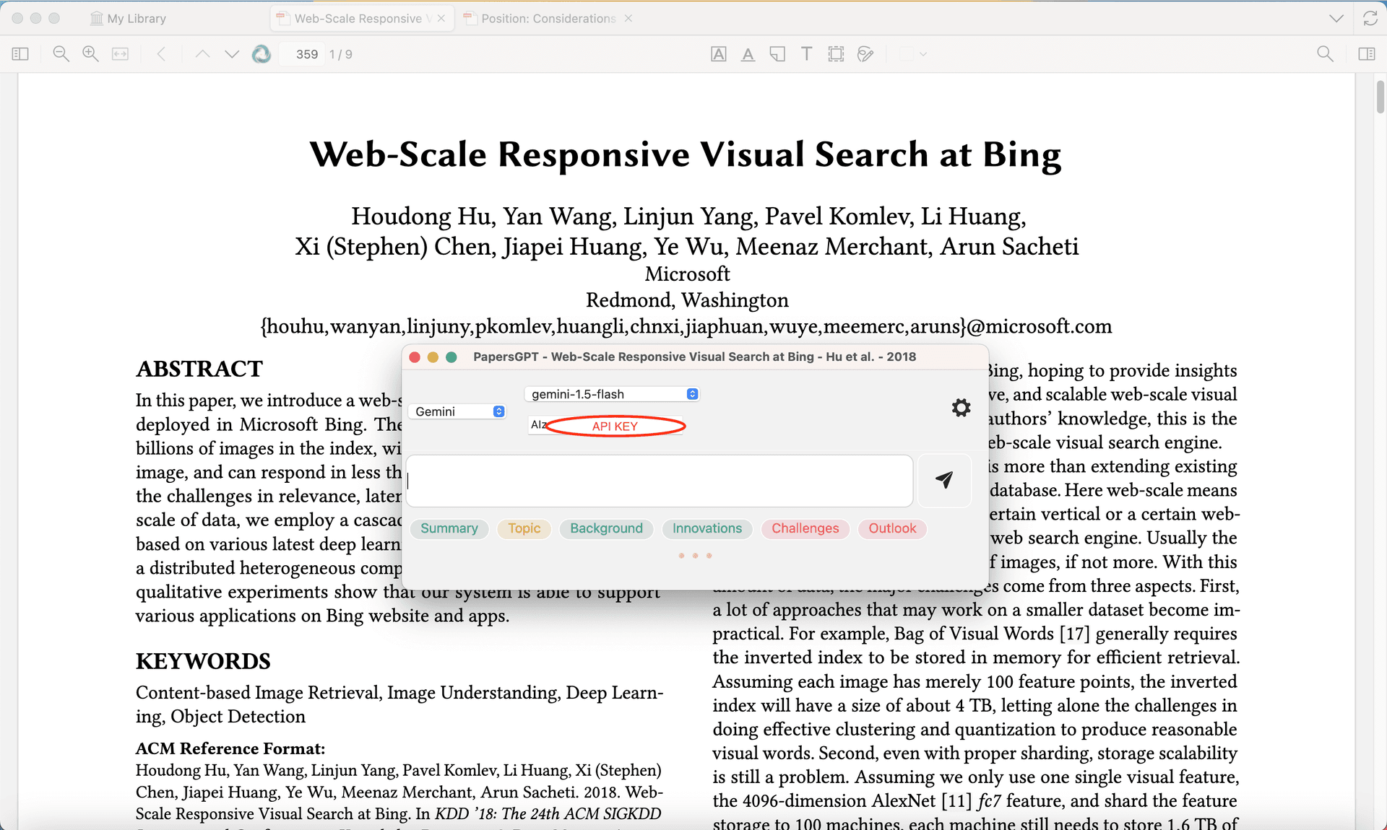Image resolution: width=1387 pixels, height=830 pixels.
Task: Select the draw/eraser annotation tool
Action: 865,54
